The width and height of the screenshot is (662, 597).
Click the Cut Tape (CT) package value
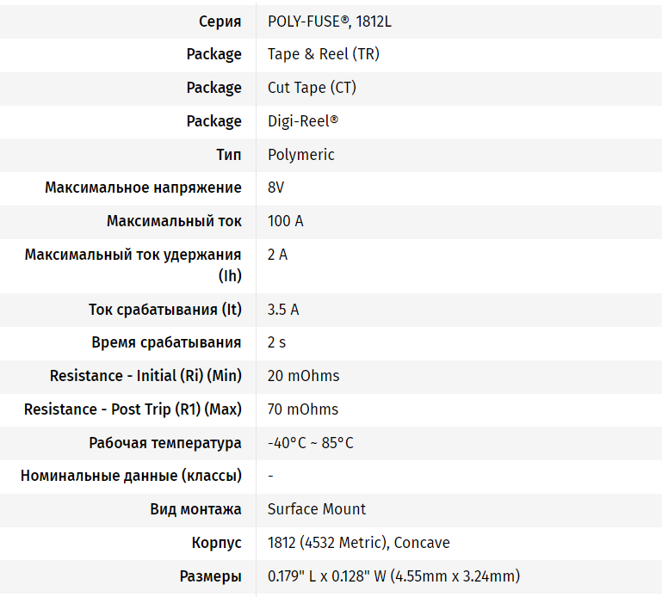click(312, 88)
